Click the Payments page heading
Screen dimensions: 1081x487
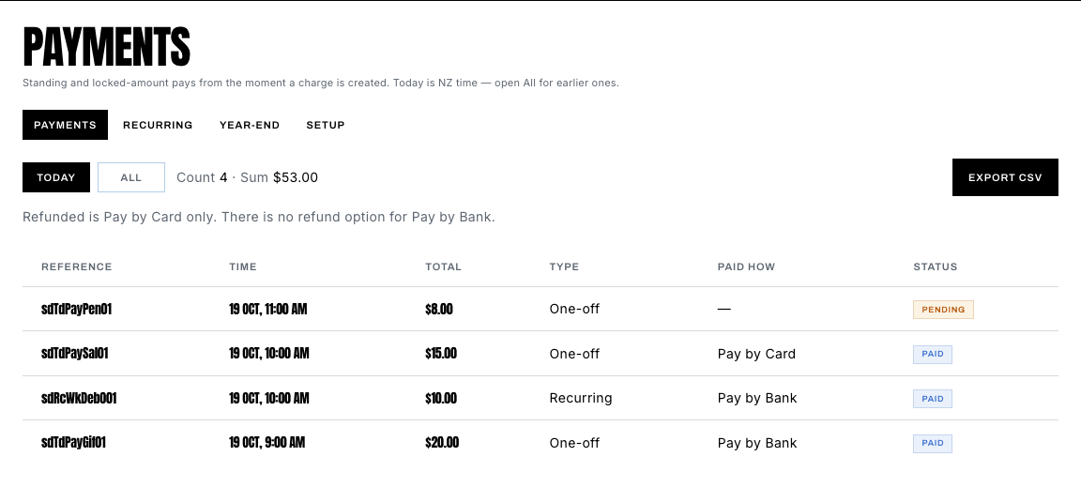click(107, 47)
